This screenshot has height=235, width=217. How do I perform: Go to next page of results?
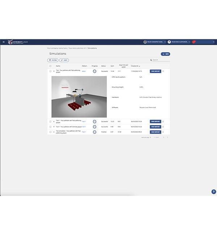click(x=167, y=137)
